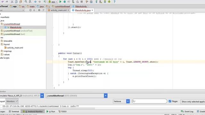The width and height of the screenshot is (205, 115).
Task: Click the Replace icon beside Find
Action: [x=30, y=2]
